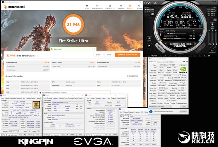Go to Stress Tests in 3DMark
The image size is (218, 147).
tap(110, 7)
